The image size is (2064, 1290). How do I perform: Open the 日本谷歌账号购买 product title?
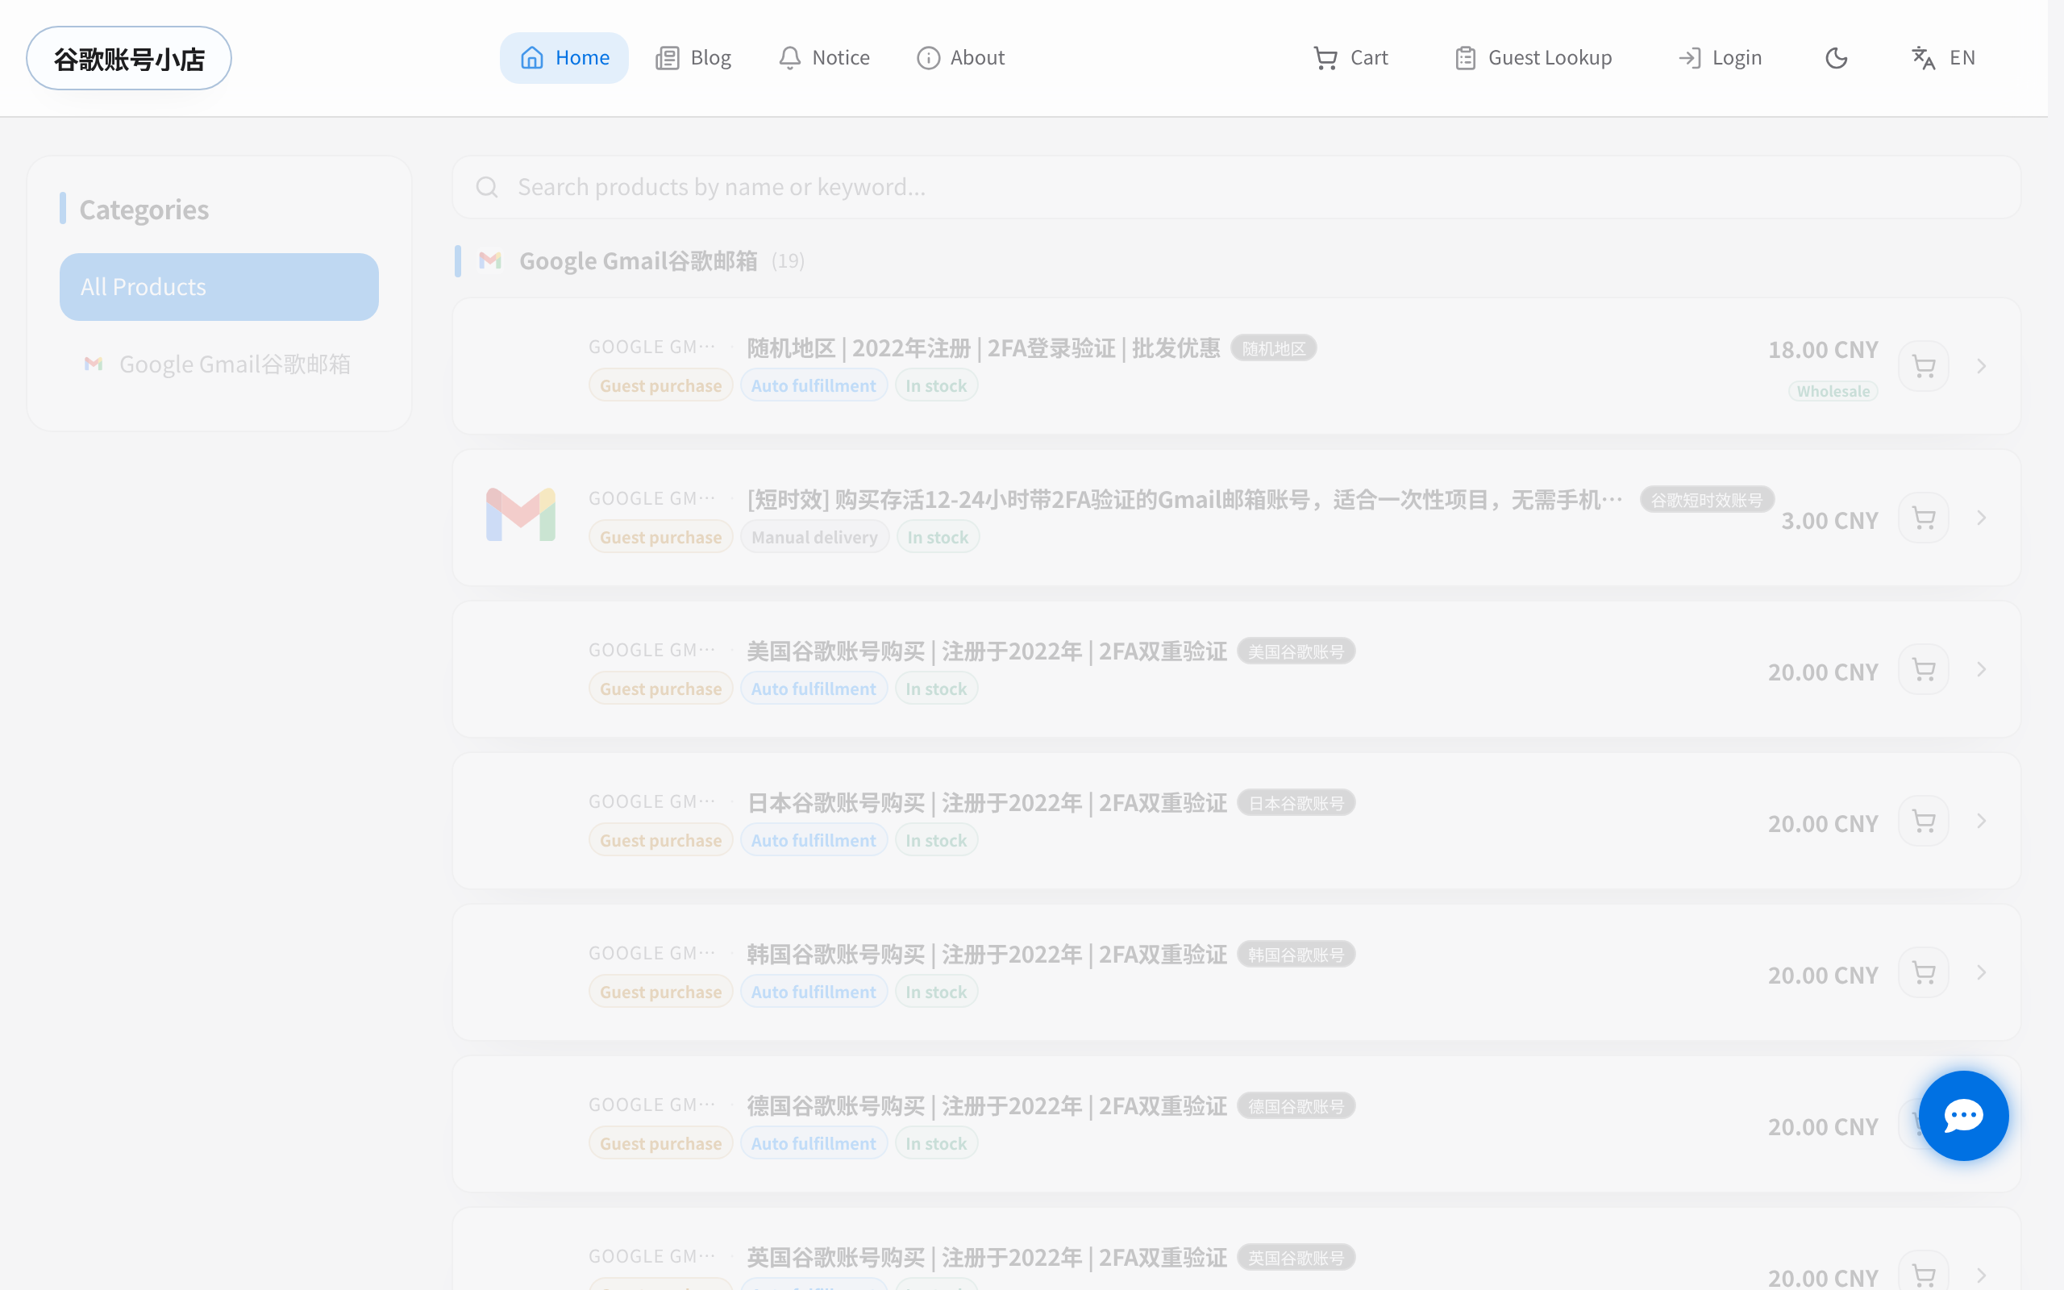pyautogui.click(x=987, y=803)
